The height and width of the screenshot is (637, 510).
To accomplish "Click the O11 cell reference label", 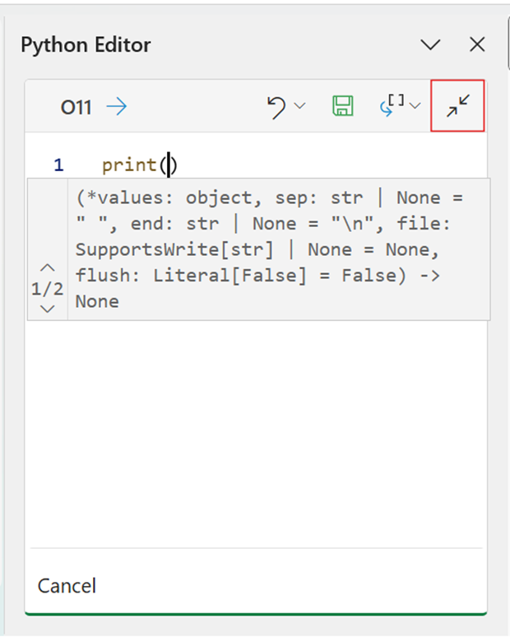I will tap(76, 107).
